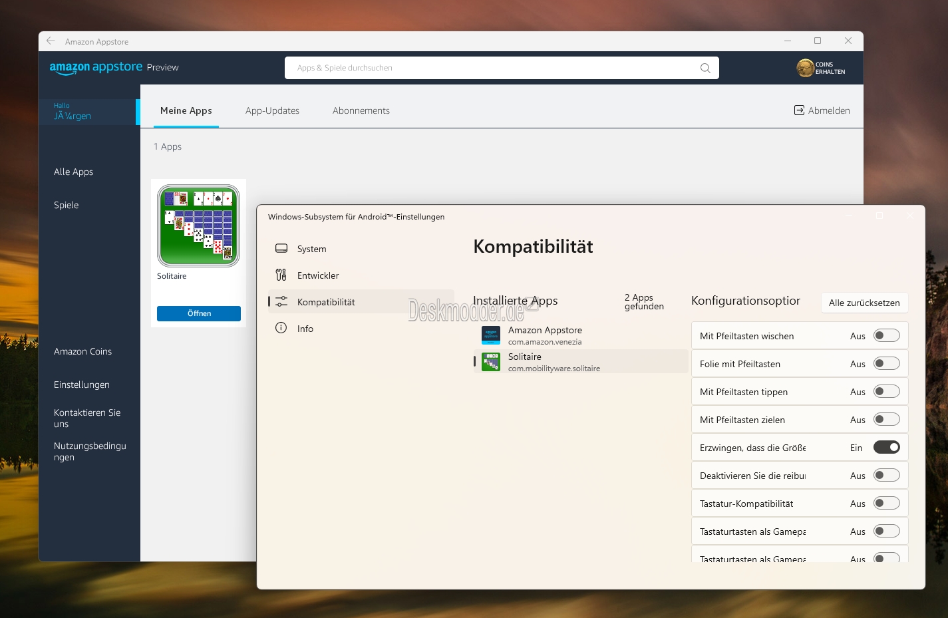Click the Entwickler tools icon
The width and height of the screenshot is (948, 618).
281,275
